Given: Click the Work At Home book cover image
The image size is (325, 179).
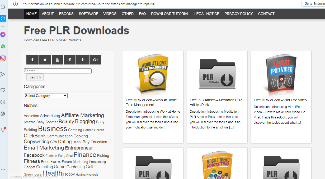Looking at the screenshot, I should [153, 74].
